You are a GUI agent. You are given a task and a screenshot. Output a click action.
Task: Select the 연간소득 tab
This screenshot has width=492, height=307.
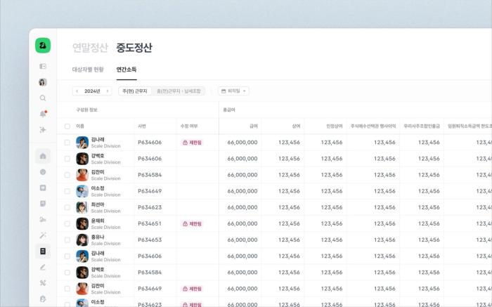click(127, 70)
